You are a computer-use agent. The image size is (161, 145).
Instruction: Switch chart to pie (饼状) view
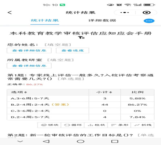[x=49, y=125]
